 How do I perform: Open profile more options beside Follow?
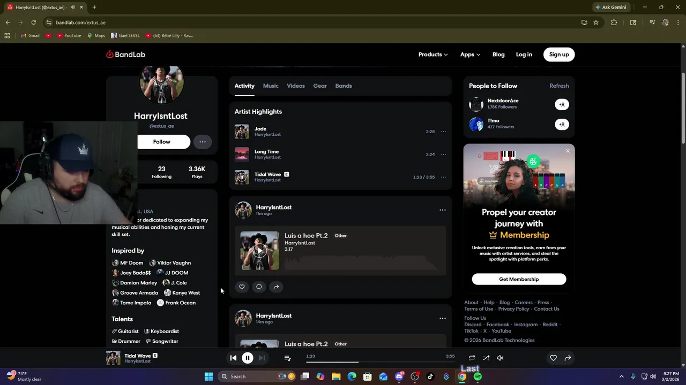[x=203, y=142]
